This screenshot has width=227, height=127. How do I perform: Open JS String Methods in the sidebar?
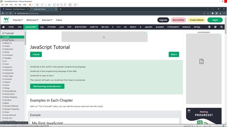12,91
